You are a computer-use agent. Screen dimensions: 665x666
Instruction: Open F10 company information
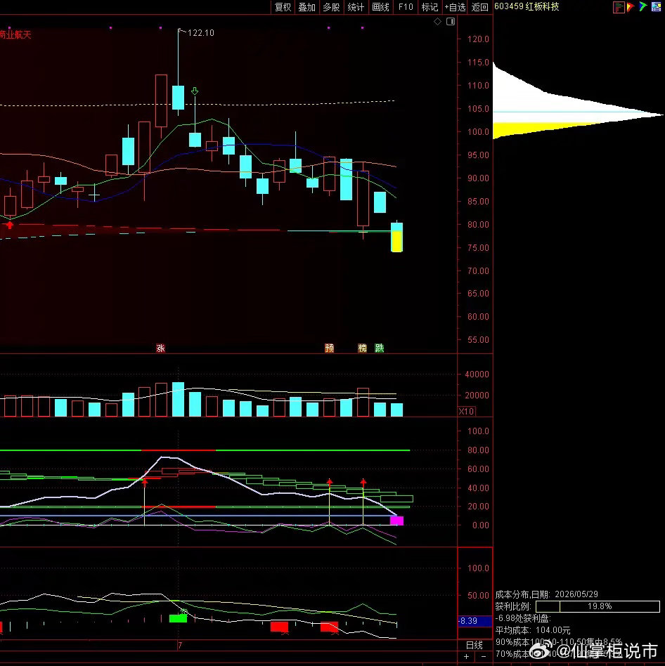[x=406, y=7]
